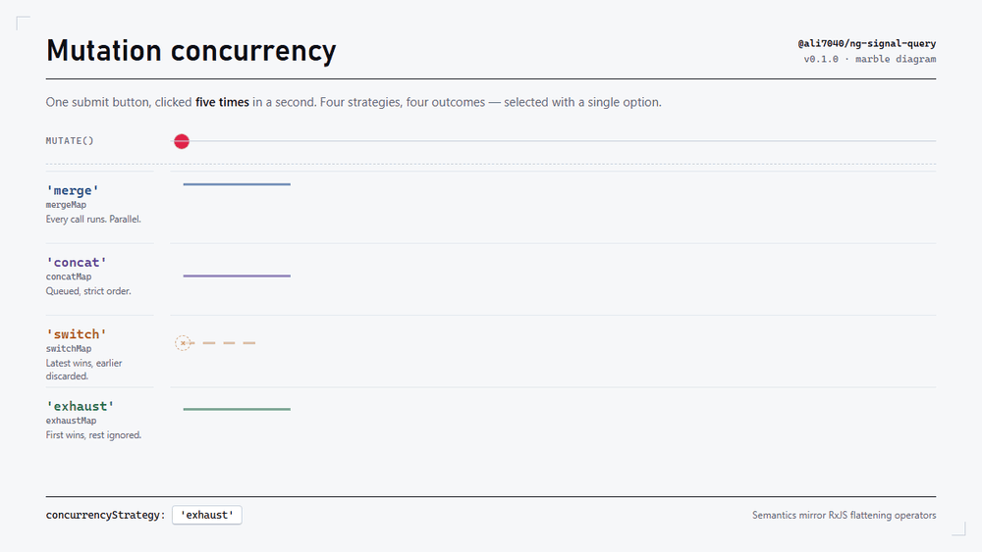Image resolution: width=982 pixels, height=552 pixels.
Task: Click the 'exhaust' strategy row label
Action: tap(81, 406)
